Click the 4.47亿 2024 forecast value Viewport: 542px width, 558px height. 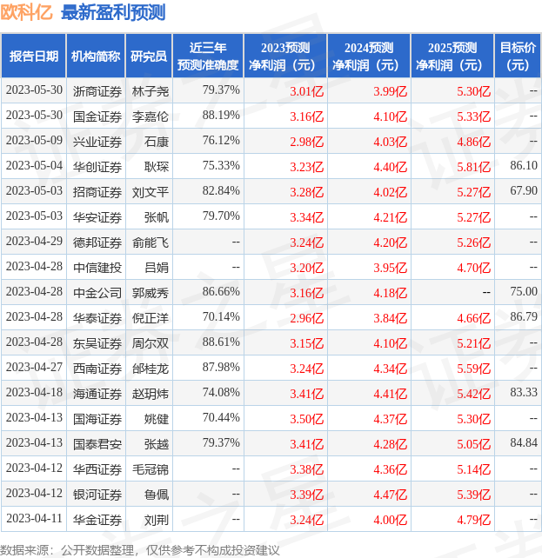point(391,495)
